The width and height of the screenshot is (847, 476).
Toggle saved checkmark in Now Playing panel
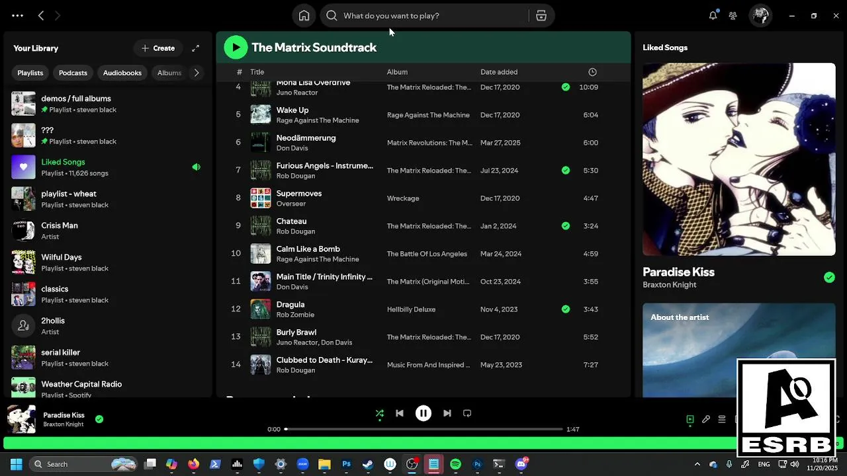(x=829, y=278)
